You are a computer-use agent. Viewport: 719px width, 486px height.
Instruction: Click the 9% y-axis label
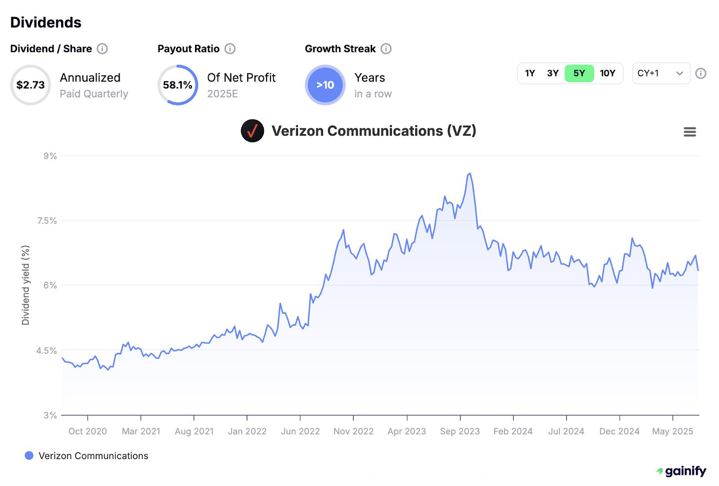coord(50,156)
